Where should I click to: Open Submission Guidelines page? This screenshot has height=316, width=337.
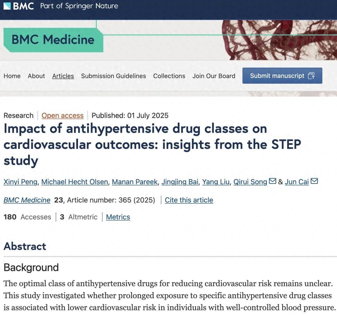pyautogui.click(x=114, y=76)
